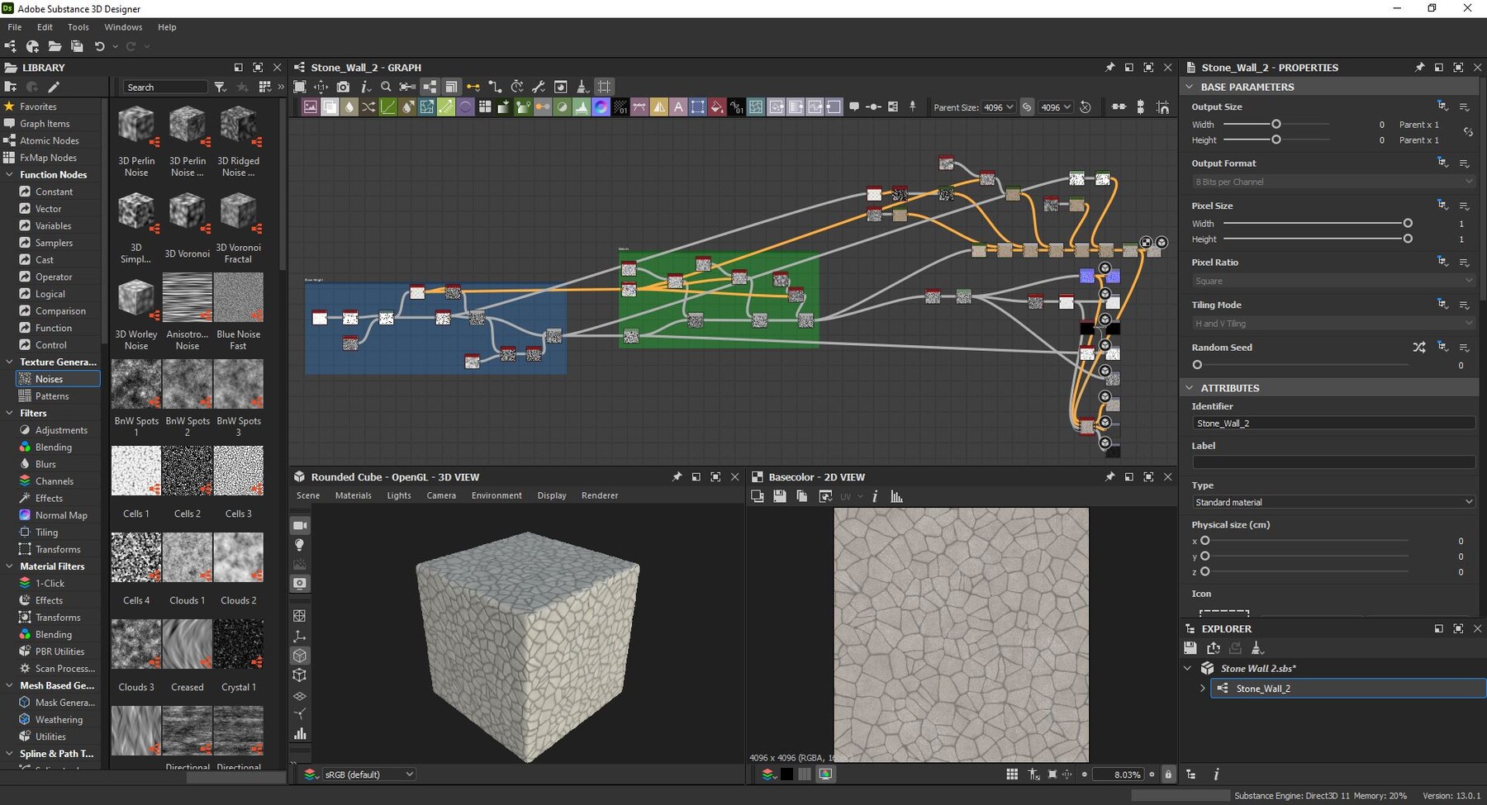The width and height of the screenshot is (1487, 805).
Task: Toggle the parent size link between 4096 values
Action: click(x=1027, y=107)
